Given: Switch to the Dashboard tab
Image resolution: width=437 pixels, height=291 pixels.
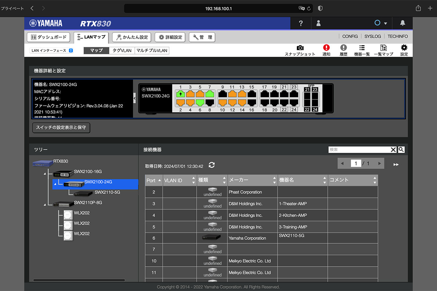Looking at the screenshot, I should (x=49, y=37).
